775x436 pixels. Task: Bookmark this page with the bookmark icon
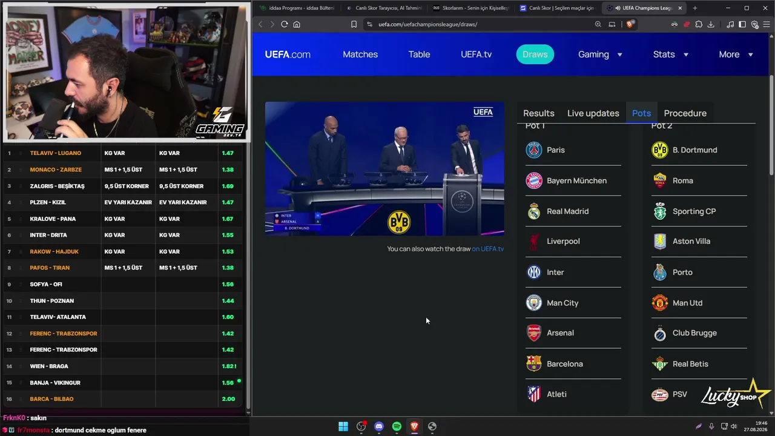tap(354, 24)
